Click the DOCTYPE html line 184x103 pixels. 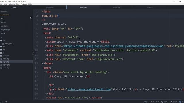54,24
